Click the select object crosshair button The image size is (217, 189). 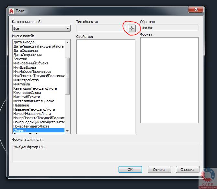point(131,28)
